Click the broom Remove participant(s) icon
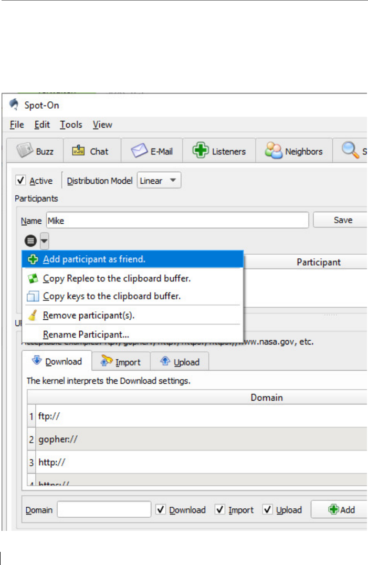The width and height of the screenshot is (368, 565). pyautogui.click(x=33, y=316)
